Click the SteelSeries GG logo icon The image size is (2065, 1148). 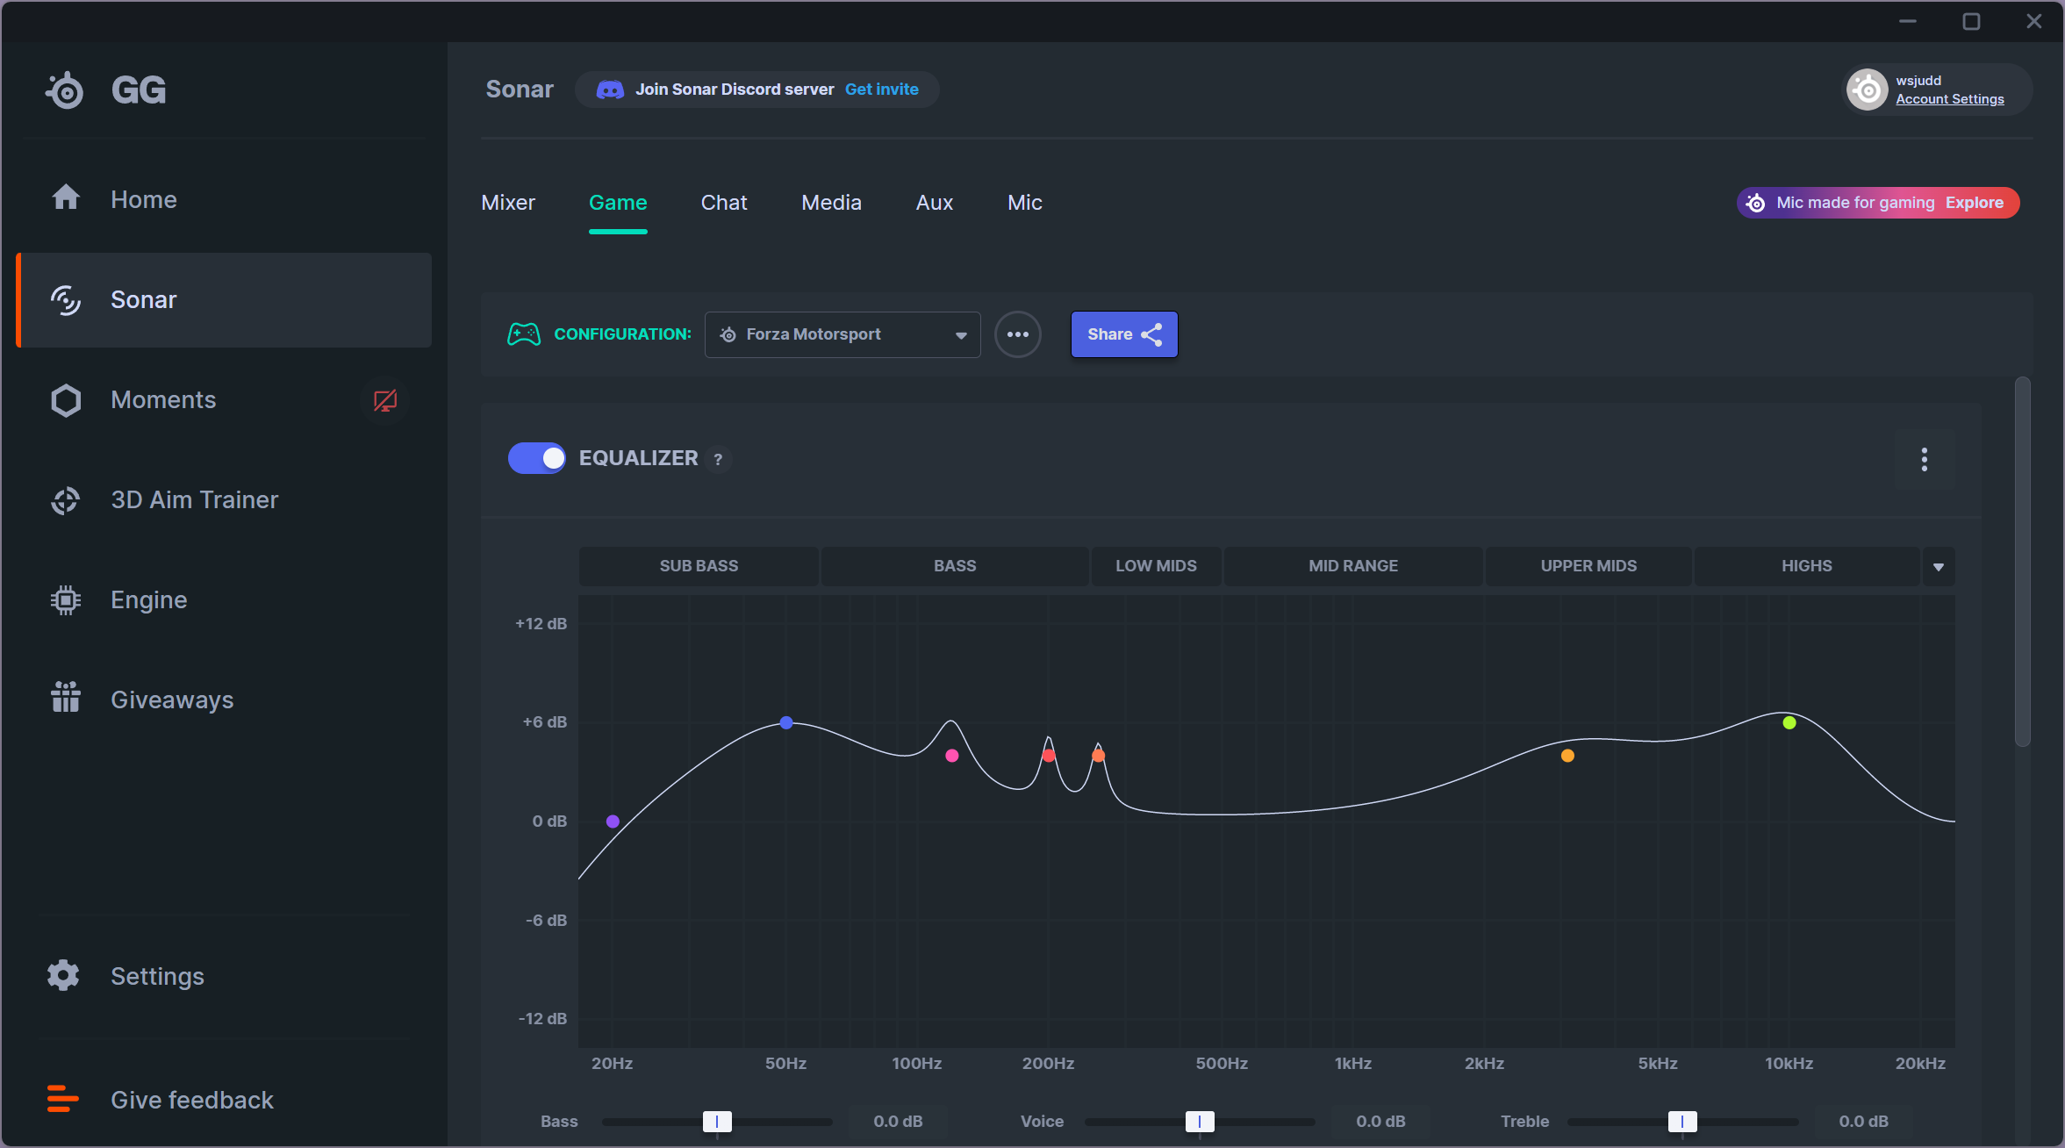(x=65, y=90)
